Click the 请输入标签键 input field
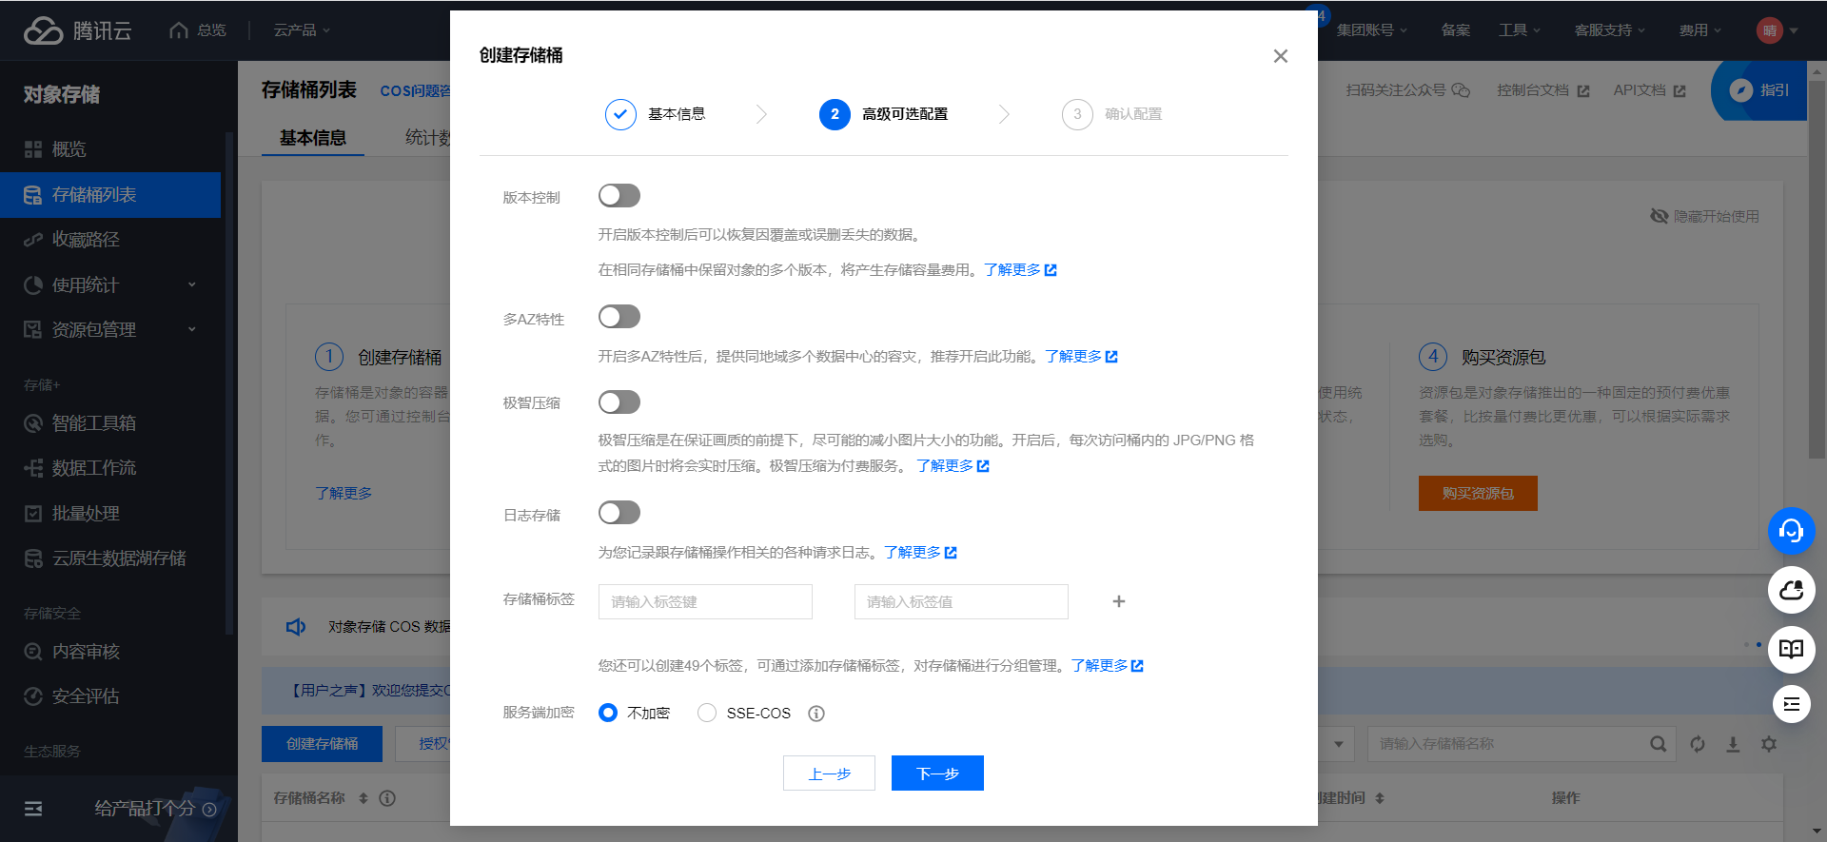 tap(705, 601)
